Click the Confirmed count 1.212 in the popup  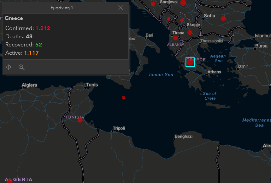[x=43, y=28]
